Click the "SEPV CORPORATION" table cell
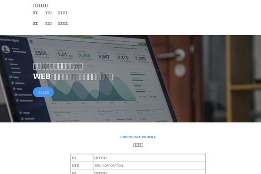 149,166
